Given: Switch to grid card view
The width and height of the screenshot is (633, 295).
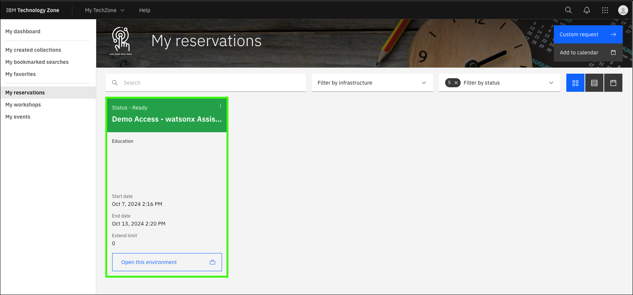Looking at the screenshot, I should point(575,83).
